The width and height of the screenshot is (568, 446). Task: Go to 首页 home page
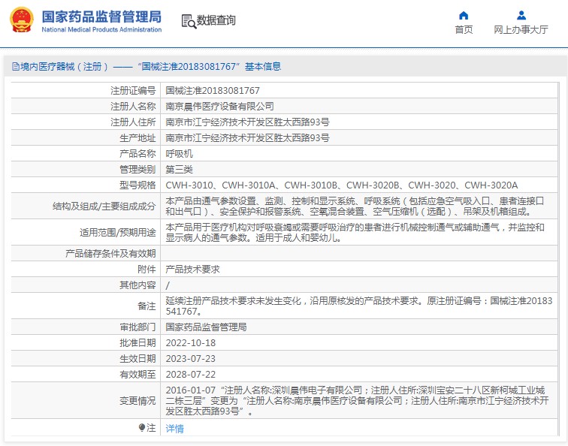click(464, 30)
